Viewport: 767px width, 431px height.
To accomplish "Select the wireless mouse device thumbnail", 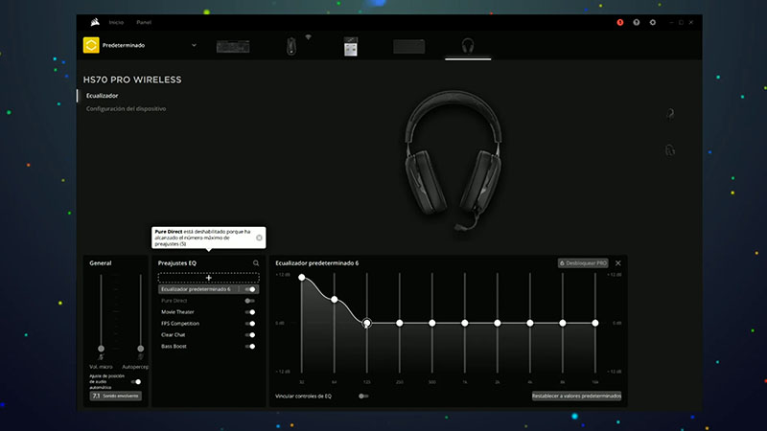I will [x=291, y=46].
